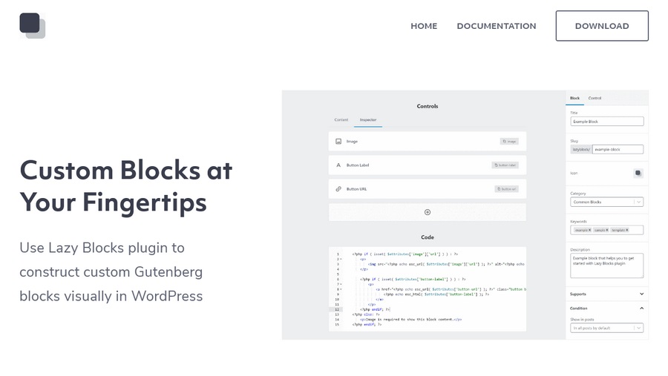This screenshot has width=668, height=376.
Task: Collapse the Condition section
Action: (x=607, y=308)
